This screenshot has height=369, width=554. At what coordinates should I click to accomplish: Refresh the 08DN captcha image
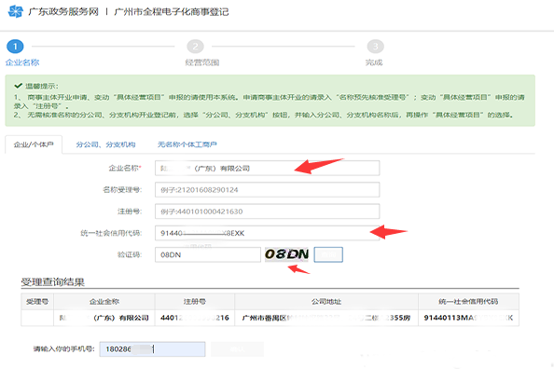point(286,254)
